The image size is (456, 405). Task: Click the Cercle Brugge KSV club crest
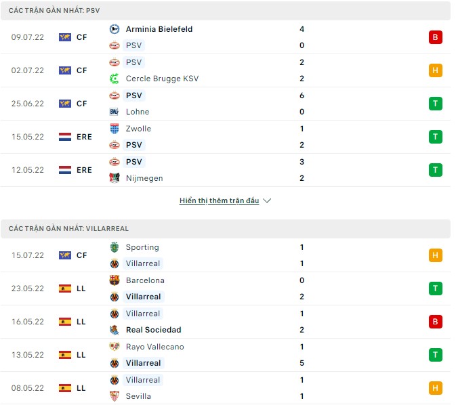[114, 79]
